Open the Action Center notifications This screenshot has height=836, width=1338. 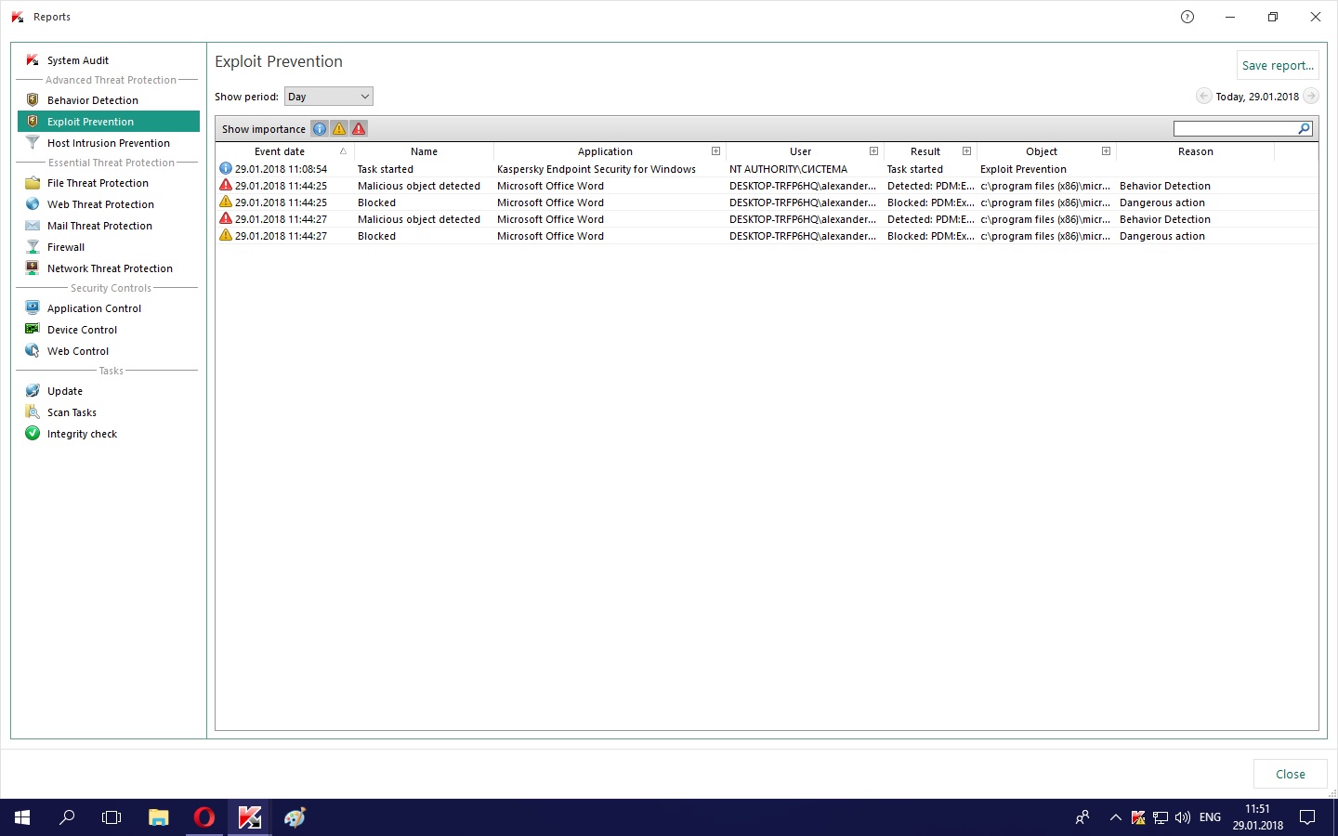[1307, 817]
